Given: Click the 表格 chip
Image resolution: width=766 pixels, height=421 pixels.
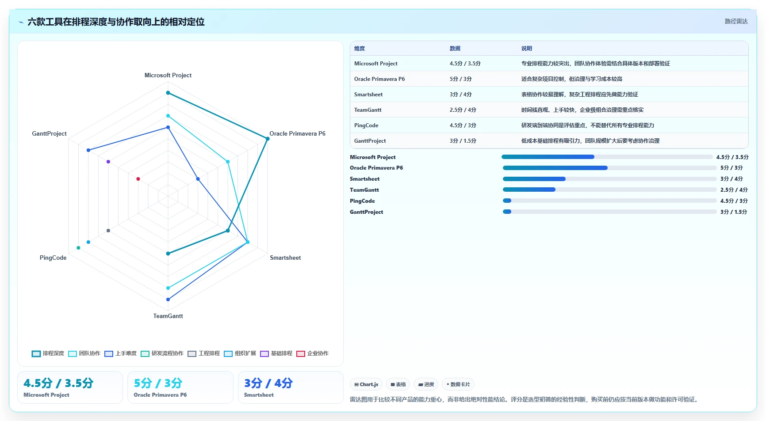Looking at the screenshot, I should pos(398,384).
